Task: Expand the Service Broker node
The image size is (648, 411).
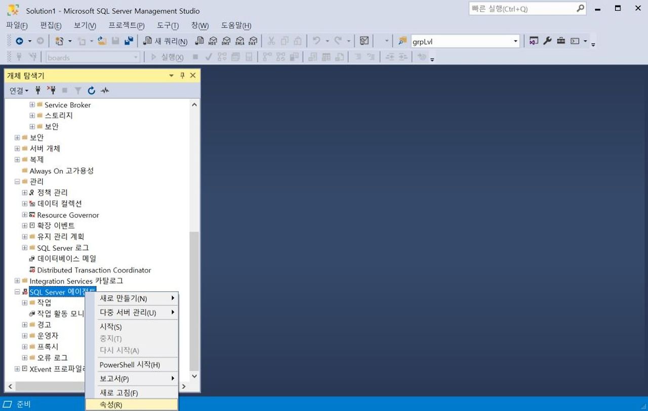Action: [x=32, y=105]
